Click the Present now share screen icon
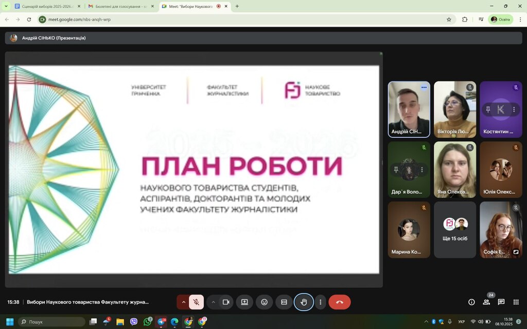The image size is (527, 329). tap(244, 302)
